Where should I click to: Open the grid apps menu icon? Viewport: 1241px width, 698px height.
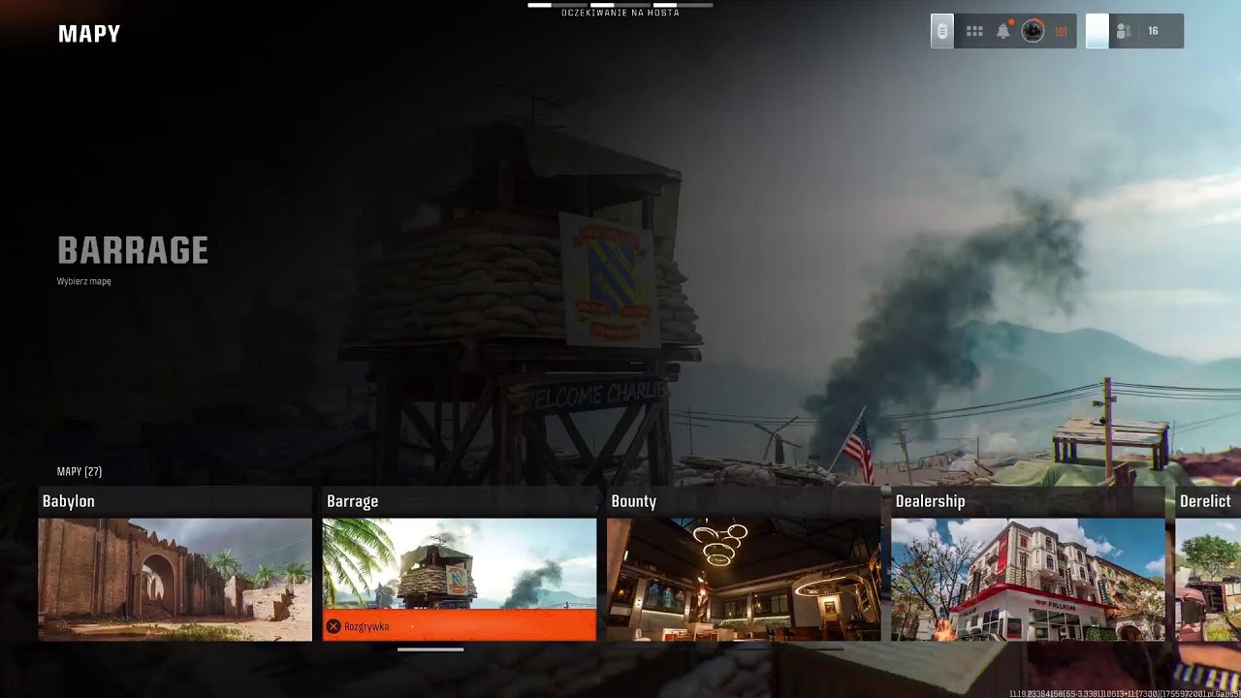click(974, 31)
